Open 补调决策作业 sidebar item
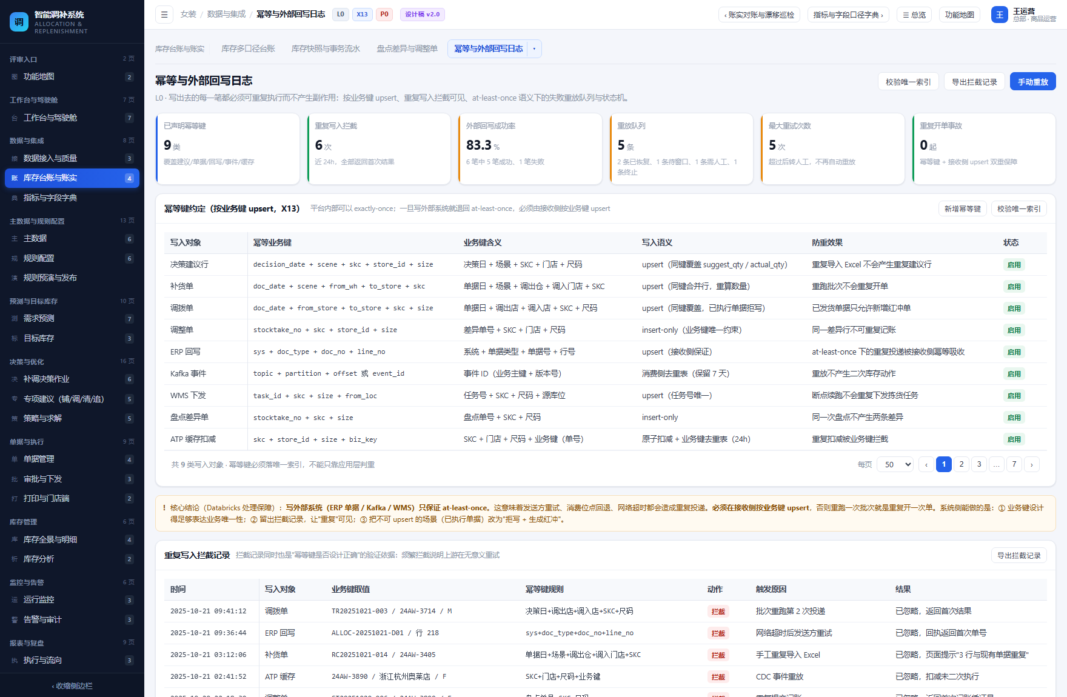1067x697 pixels. (x=72, y=379)
